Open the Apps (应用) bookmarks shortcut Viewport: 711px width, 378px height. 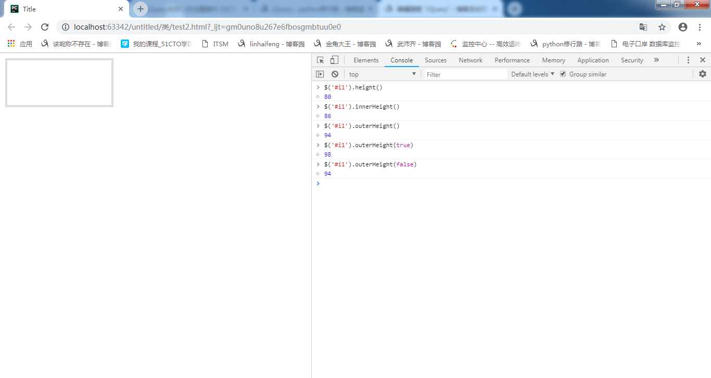point(20,44)
